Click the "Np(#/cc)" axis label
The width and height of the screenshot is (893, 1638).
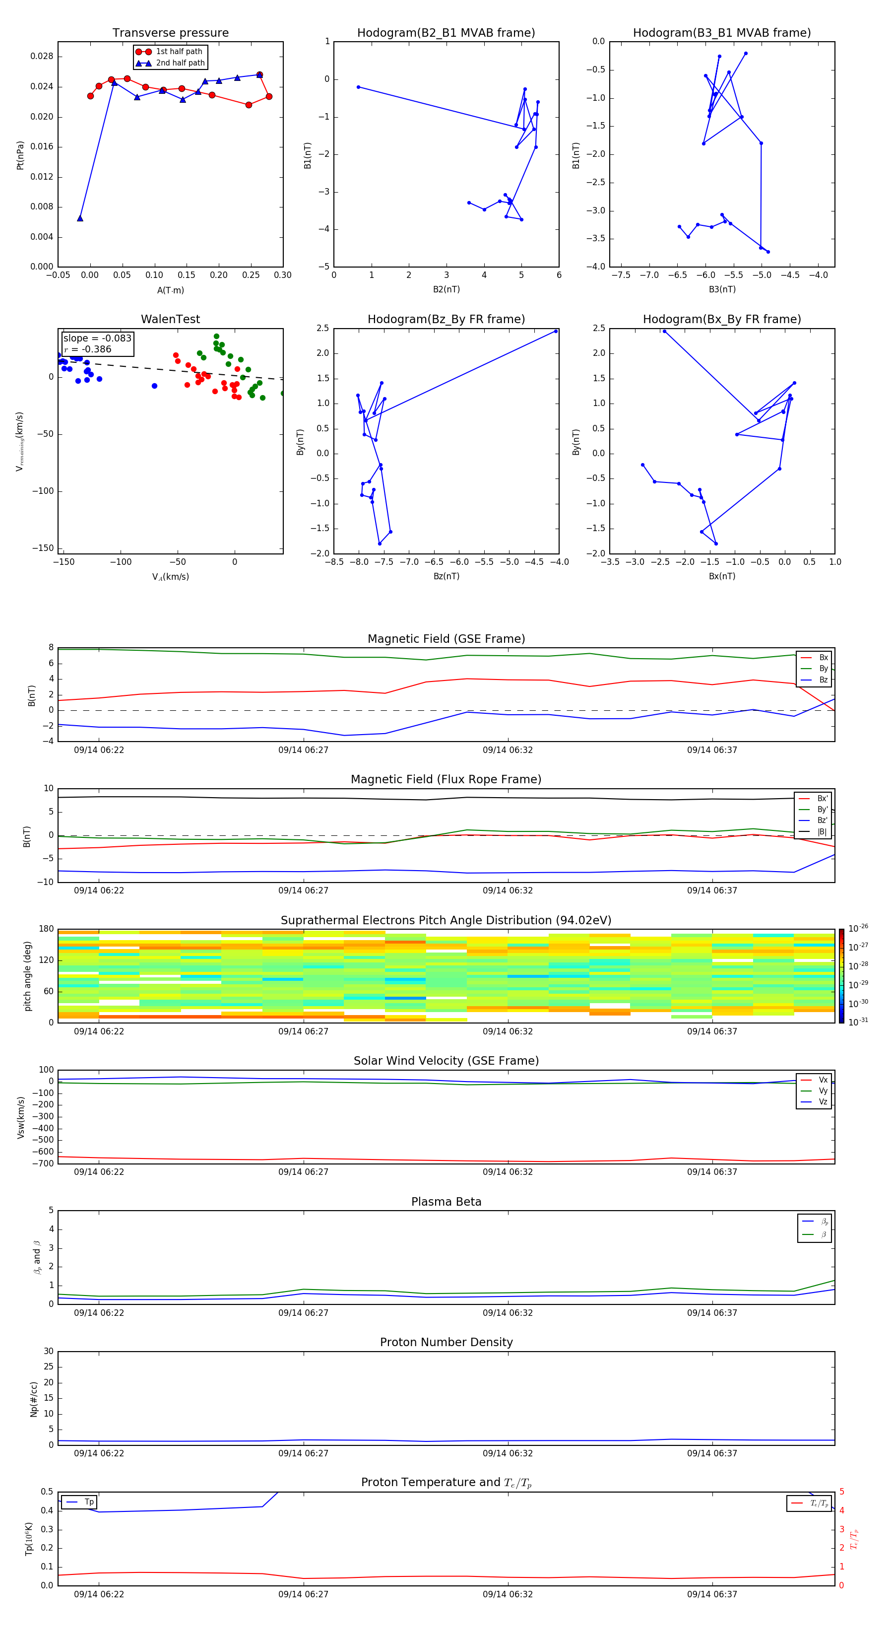pyautogui.click(x=34, y=1399)
